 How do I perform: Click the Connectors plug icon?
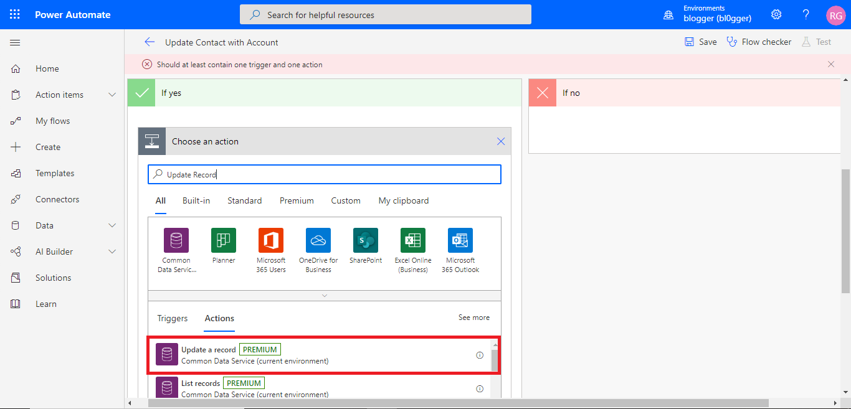coord(16,199)
